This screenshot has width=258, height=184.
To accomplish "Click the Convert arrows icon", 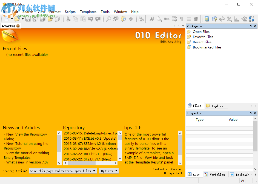I will click(222, 19).
